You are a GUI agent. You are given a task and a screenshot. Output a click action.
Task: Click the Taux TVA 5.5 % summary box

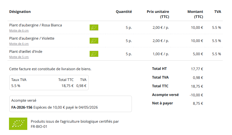[x=49, y=82]
